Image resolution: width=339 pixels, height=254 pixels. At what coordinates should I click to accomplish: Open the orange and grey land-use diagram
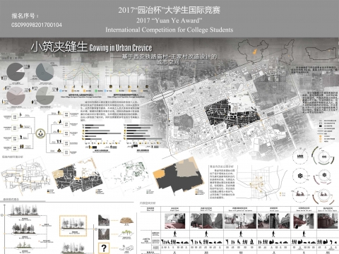[x=179, y=176]
